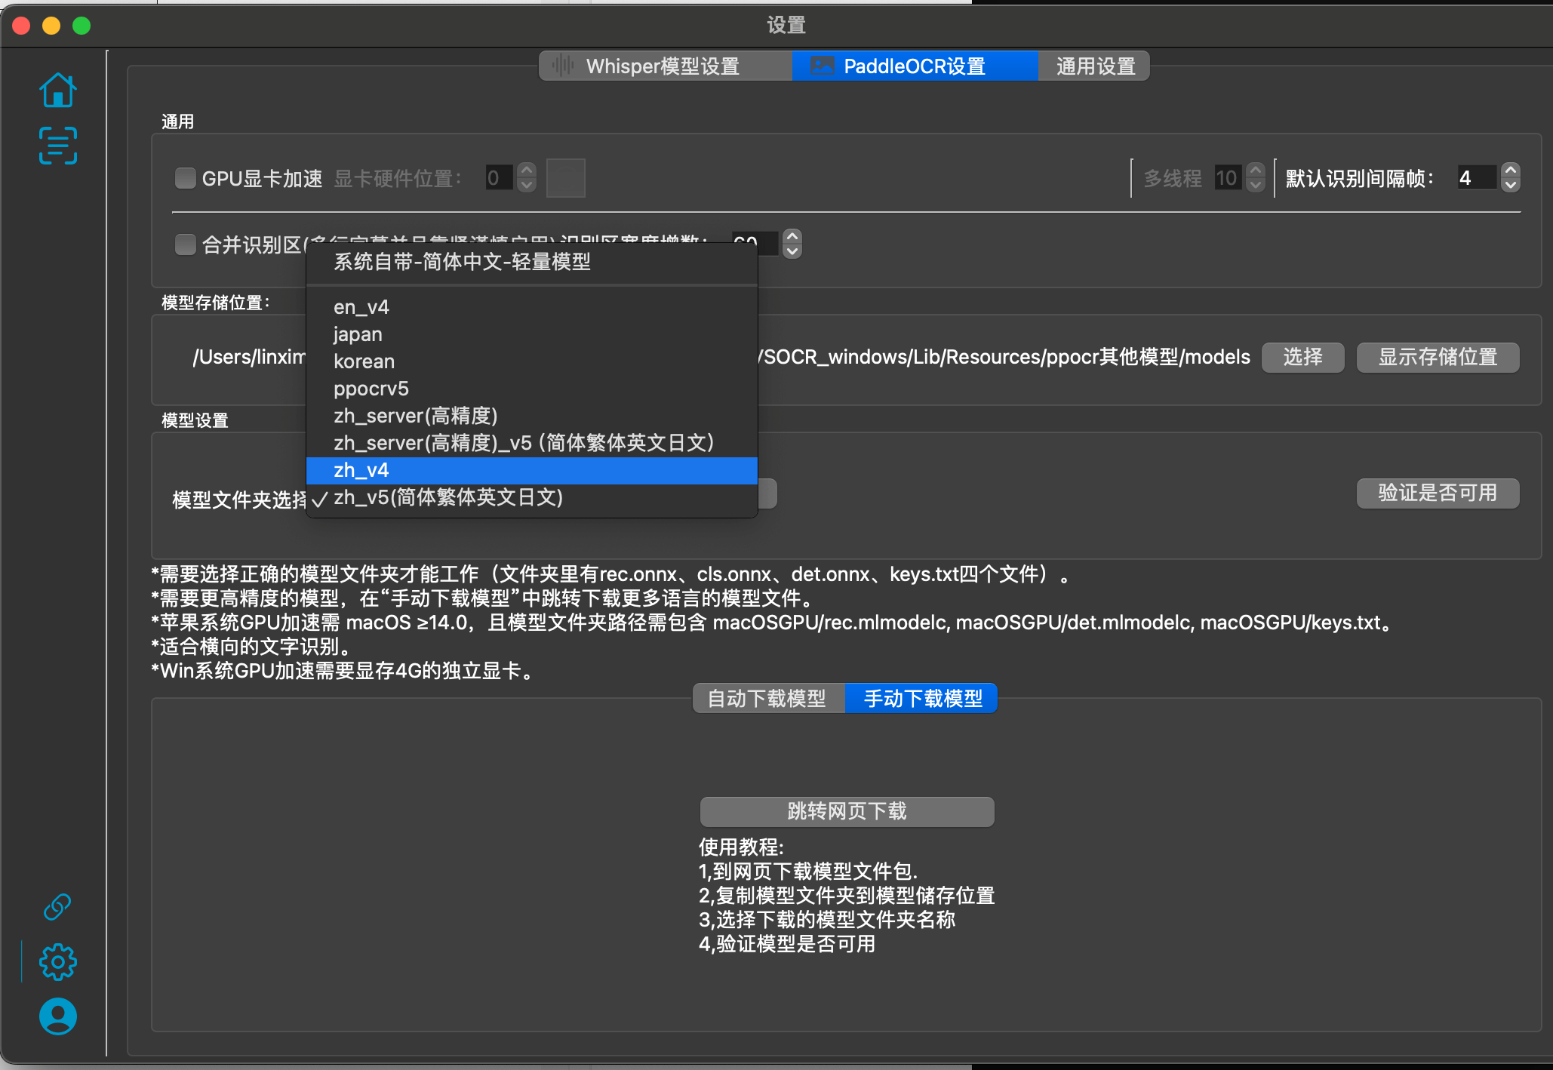Click the 选择 button for model storage path
Viewport: 1553px width, 1070px height.
[1303, 357]
